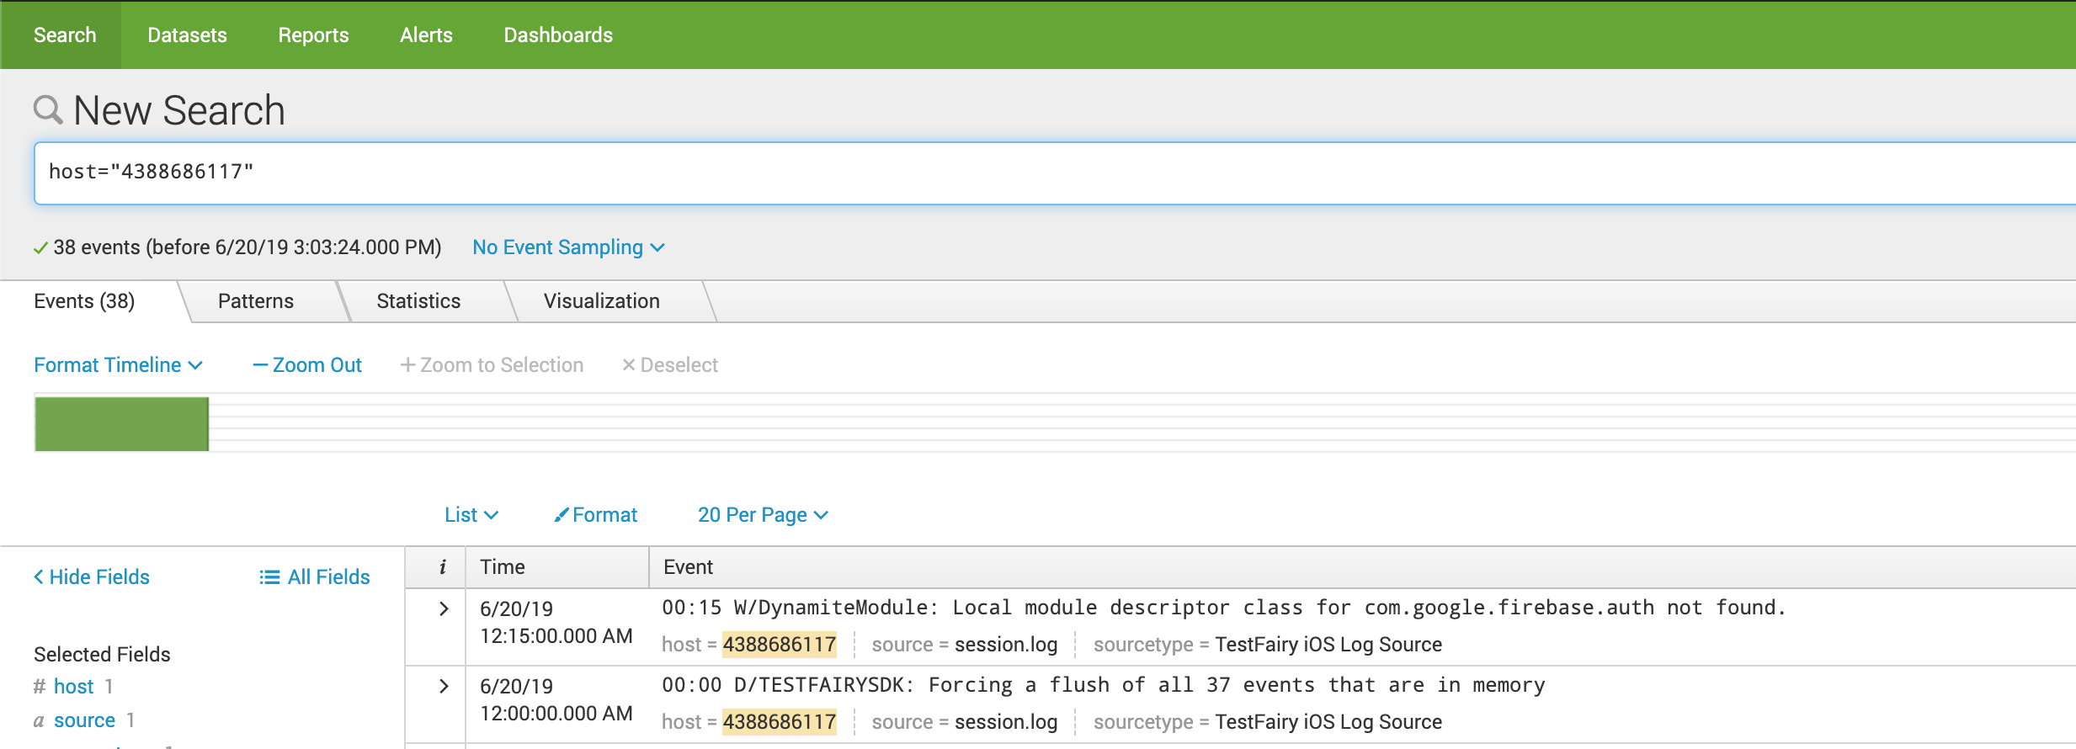2076x749 pixels.
Task: Expand the 12:00:00 AM event row
Action: (444, 687)
